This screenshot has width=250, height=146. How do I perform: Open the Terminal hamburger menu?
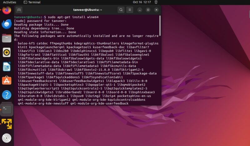[x=130, y=10]
